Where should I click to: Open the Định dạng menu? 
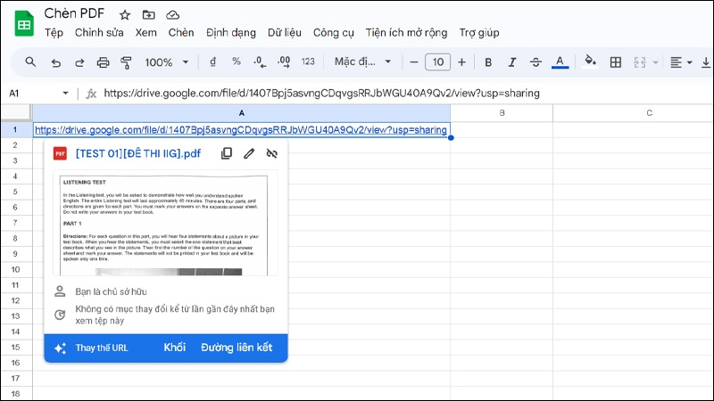tap(231, 33)
